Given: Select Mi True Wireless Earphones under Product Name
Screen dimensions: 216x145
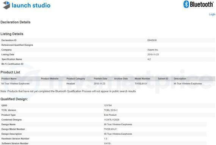Looking at the screenshot, I should tap(15, 84).
